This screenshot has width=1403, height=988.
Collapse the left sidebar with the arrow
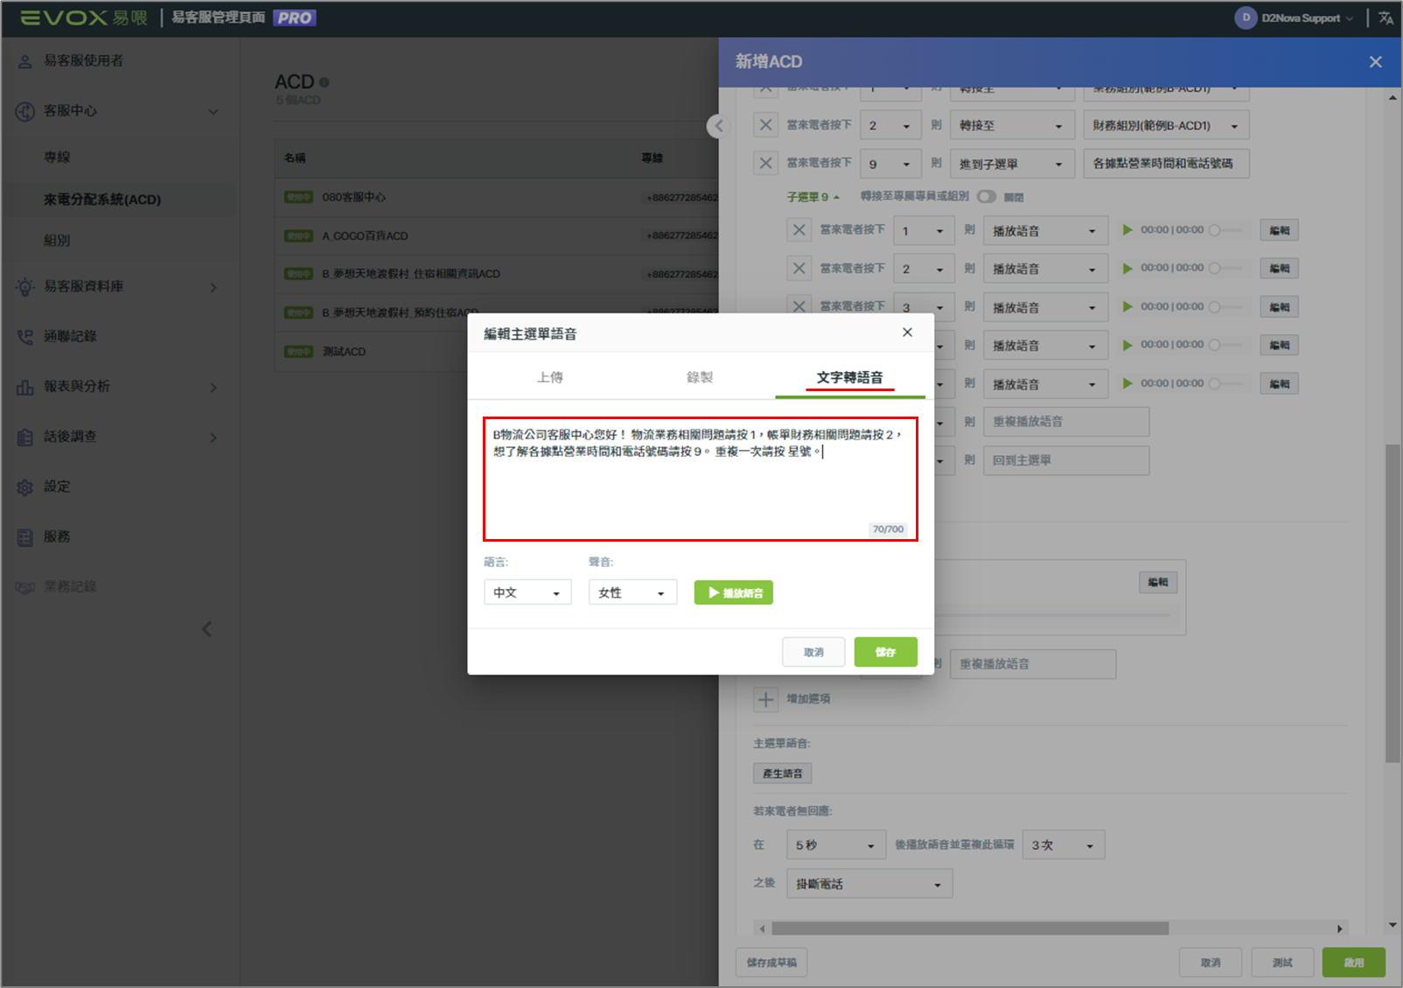tap(207, 629)
